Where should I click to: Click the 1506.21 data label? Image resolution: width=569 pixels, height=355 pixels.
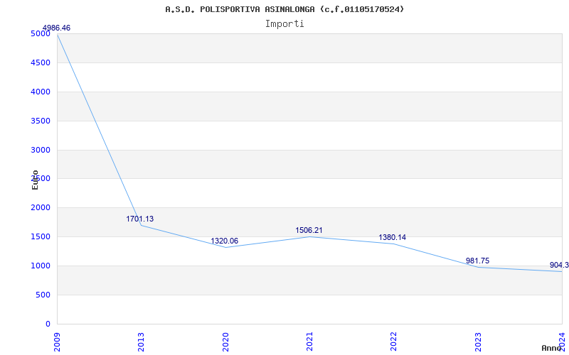point(309,230)
